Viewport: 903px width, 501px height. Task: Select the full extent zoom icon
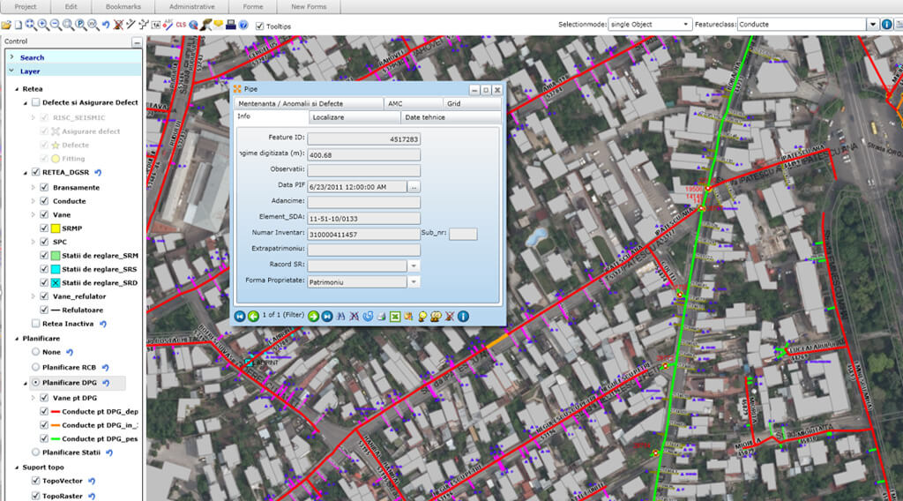tap(30, 25)
